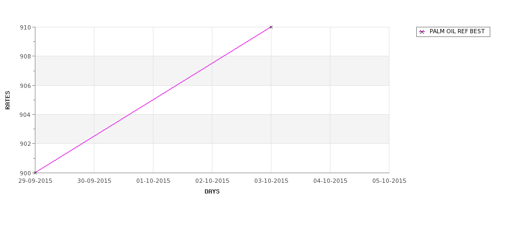The width and height of the screenshot is (523, 230).
Task: Click the 02-10-2015 date axis label
Action: 212,181
